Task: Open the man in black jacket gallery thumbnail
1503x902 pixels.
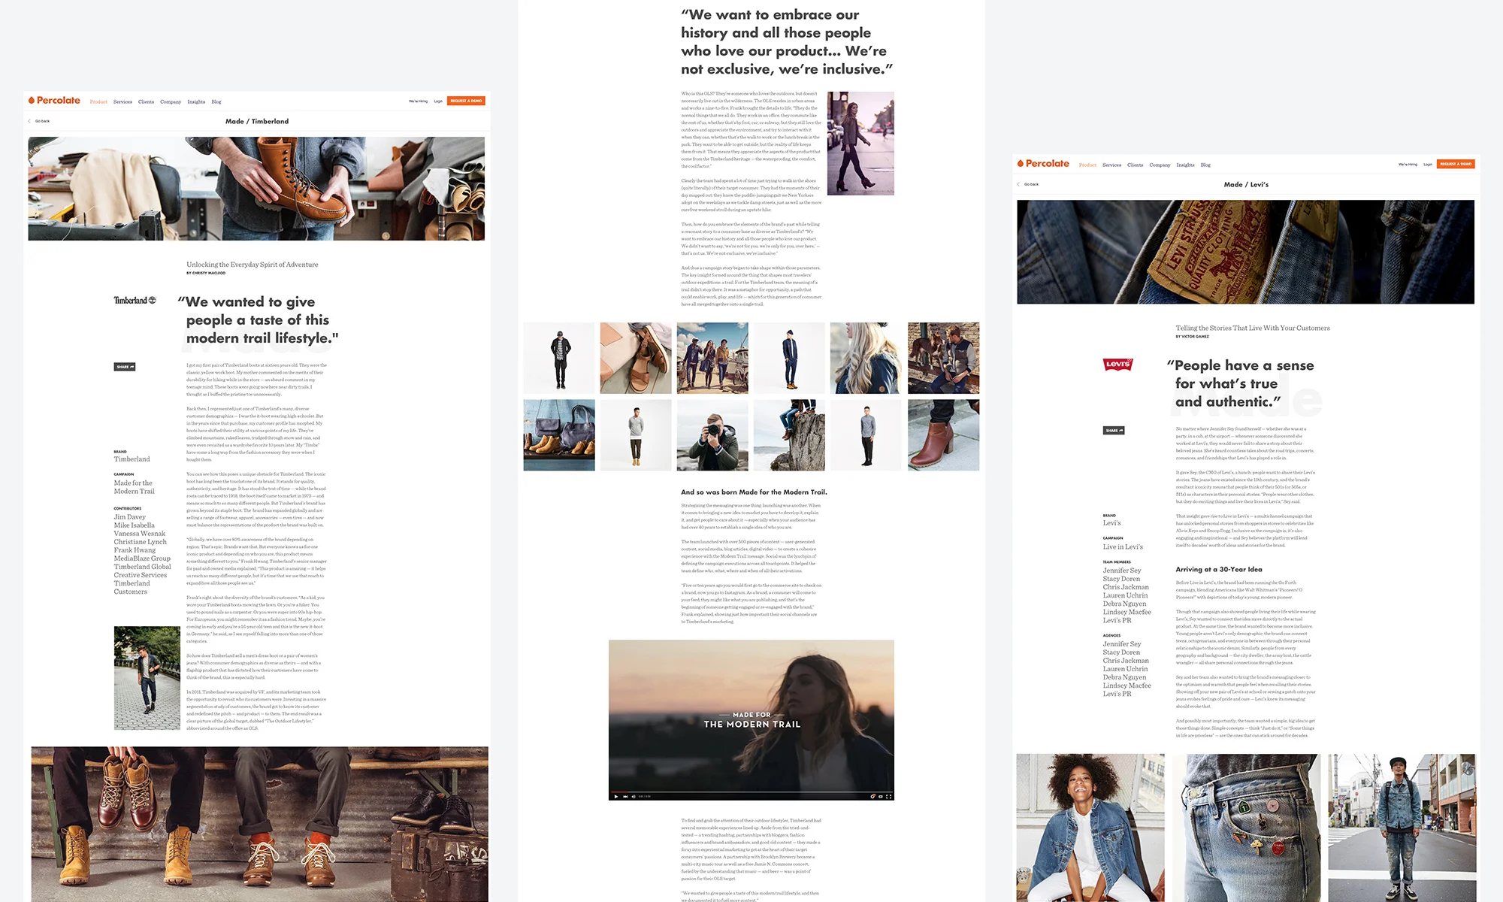Action: click(x=559, y=358)
